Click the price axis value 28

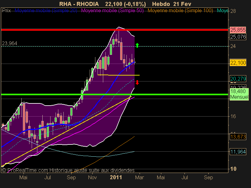[x=233, y=11]
